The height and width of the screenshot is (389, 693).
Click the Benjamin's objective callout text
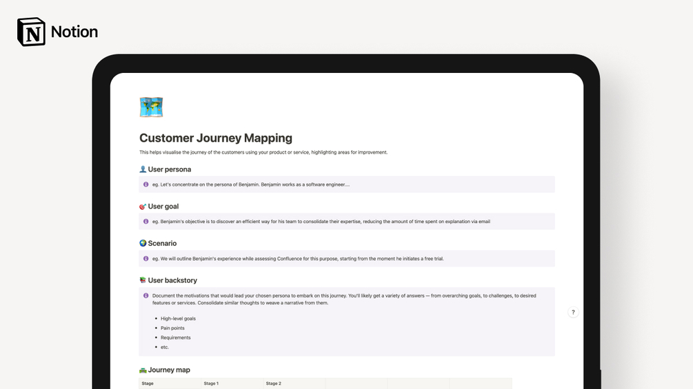pyautogui.click(x=321, y=222)
